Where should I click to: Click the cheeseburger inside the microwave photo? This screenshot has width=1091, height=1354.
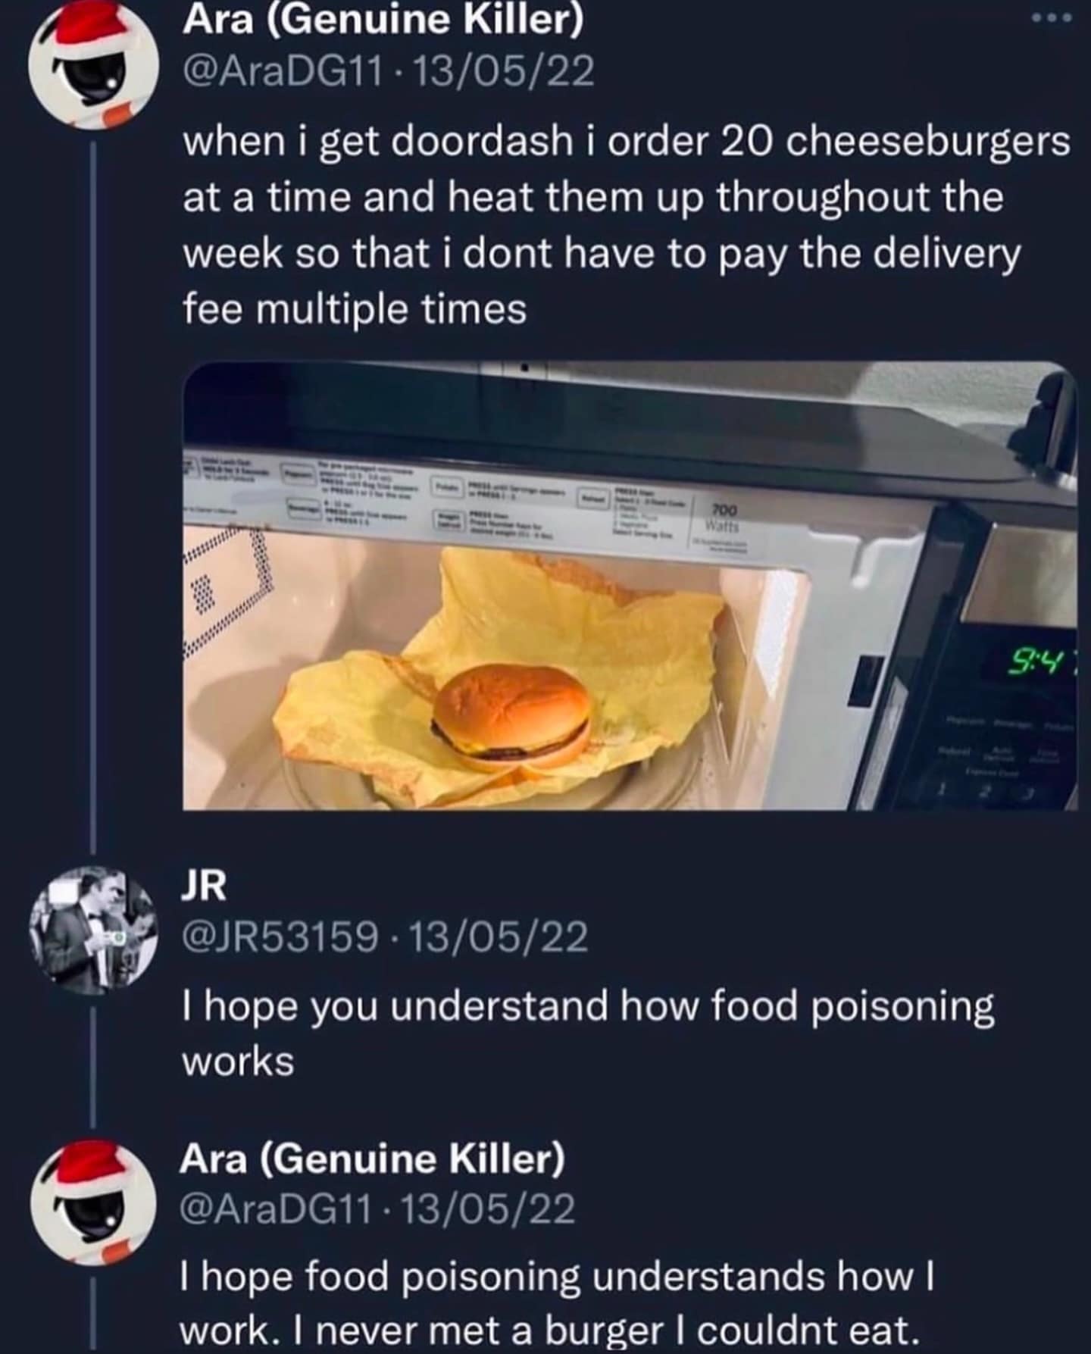(510, 714)
